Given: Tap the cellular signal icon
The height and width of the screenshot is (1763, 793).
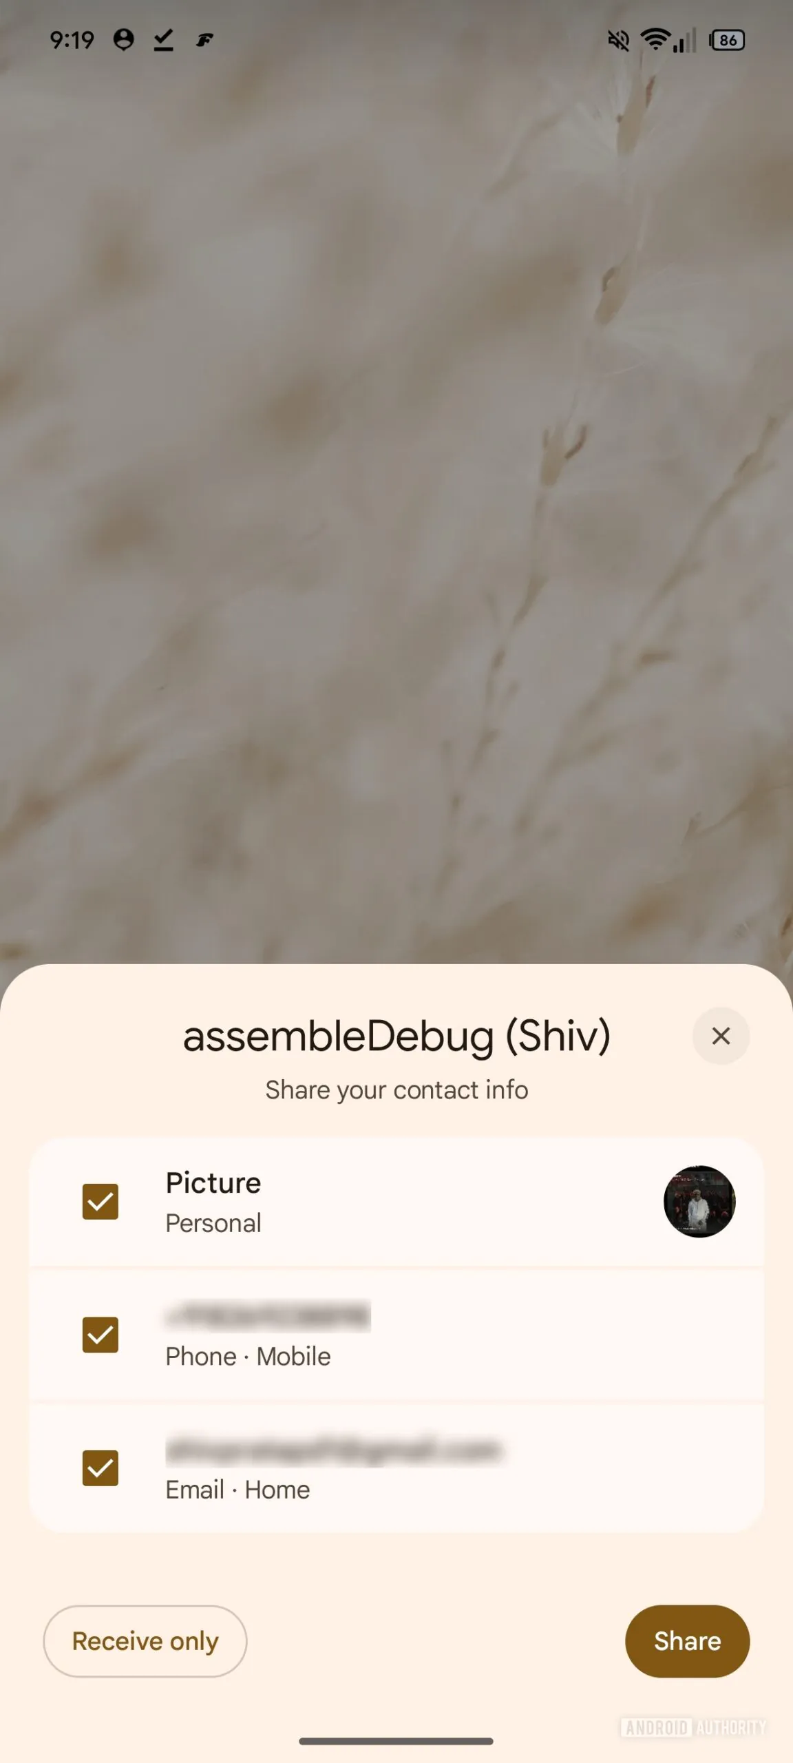Looking at the screenshot, I should pyautogui.click(x=684, y=40).
